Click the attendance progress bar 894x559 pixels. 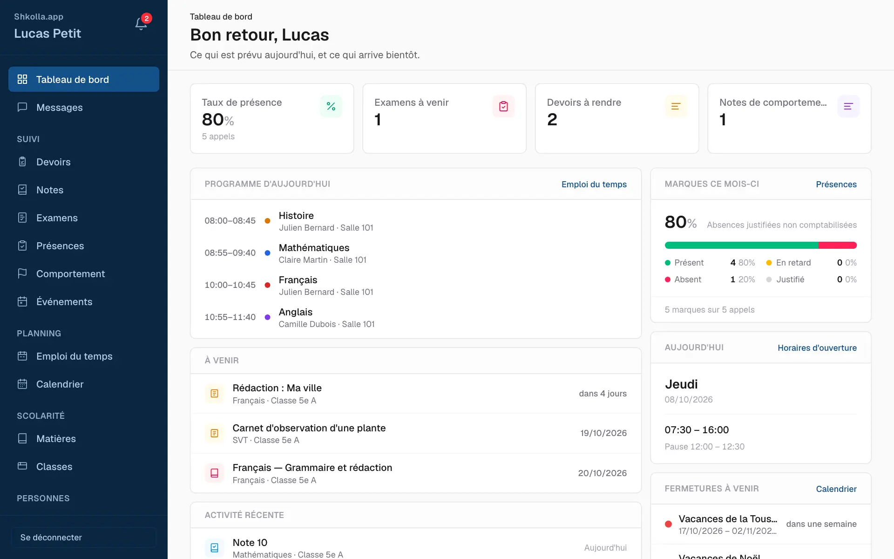click(761, 245)
